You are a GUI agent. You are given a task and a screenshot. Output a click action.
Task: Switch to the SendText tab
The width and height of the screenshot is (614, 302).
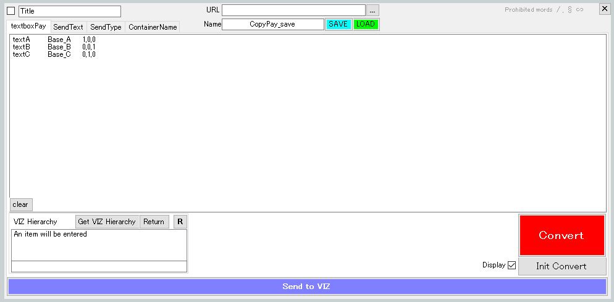click(x=68, y=27)
